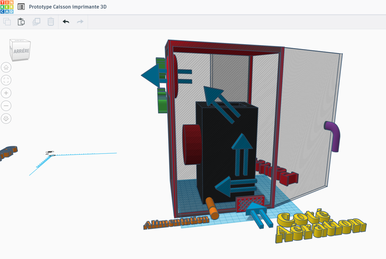
Task: Open the designs list icon
Action: 21,7
